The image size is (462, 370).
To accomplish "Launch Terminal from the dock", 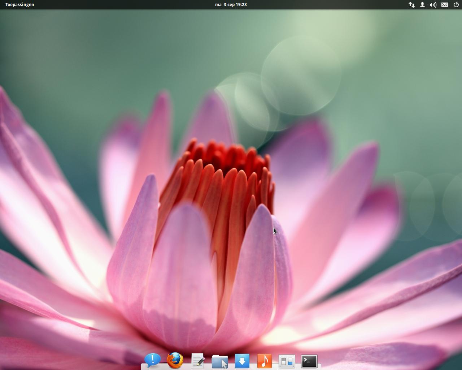I will [x=309, y=361].
